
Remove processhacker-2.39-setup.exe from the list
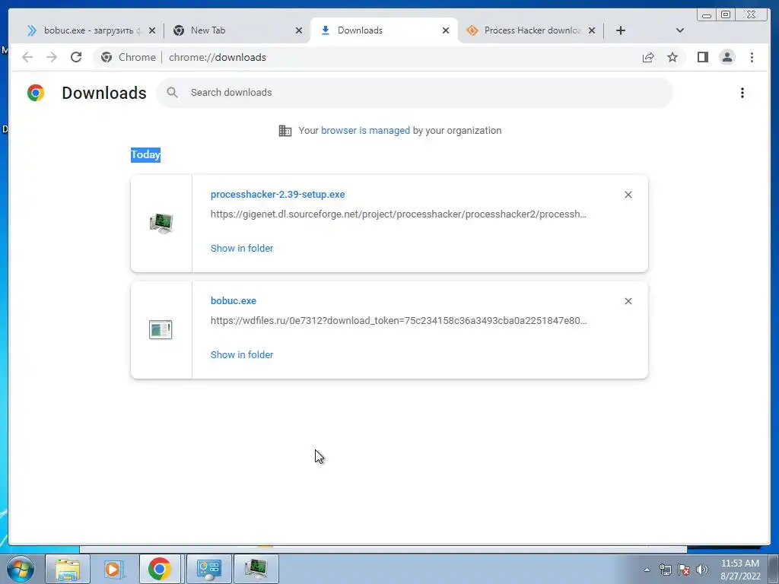628,195
